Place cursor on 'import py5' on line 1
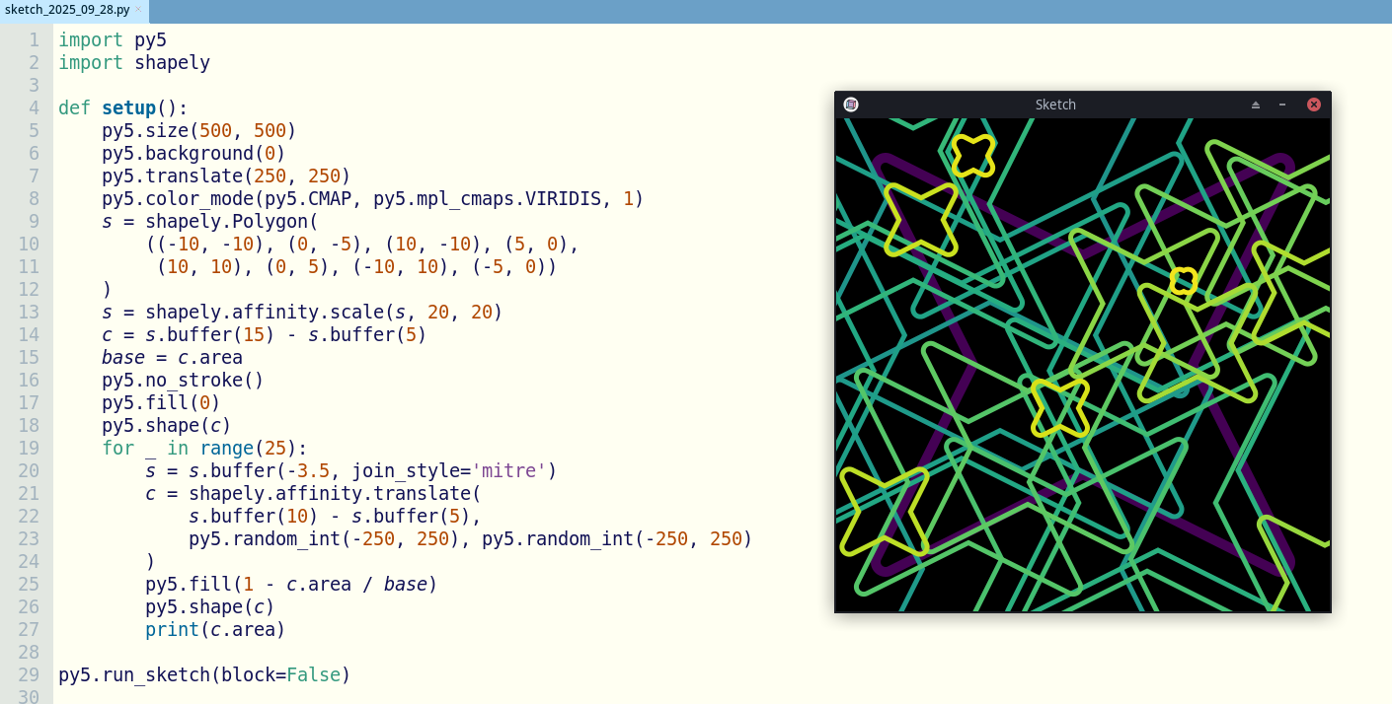 [113, 39]
